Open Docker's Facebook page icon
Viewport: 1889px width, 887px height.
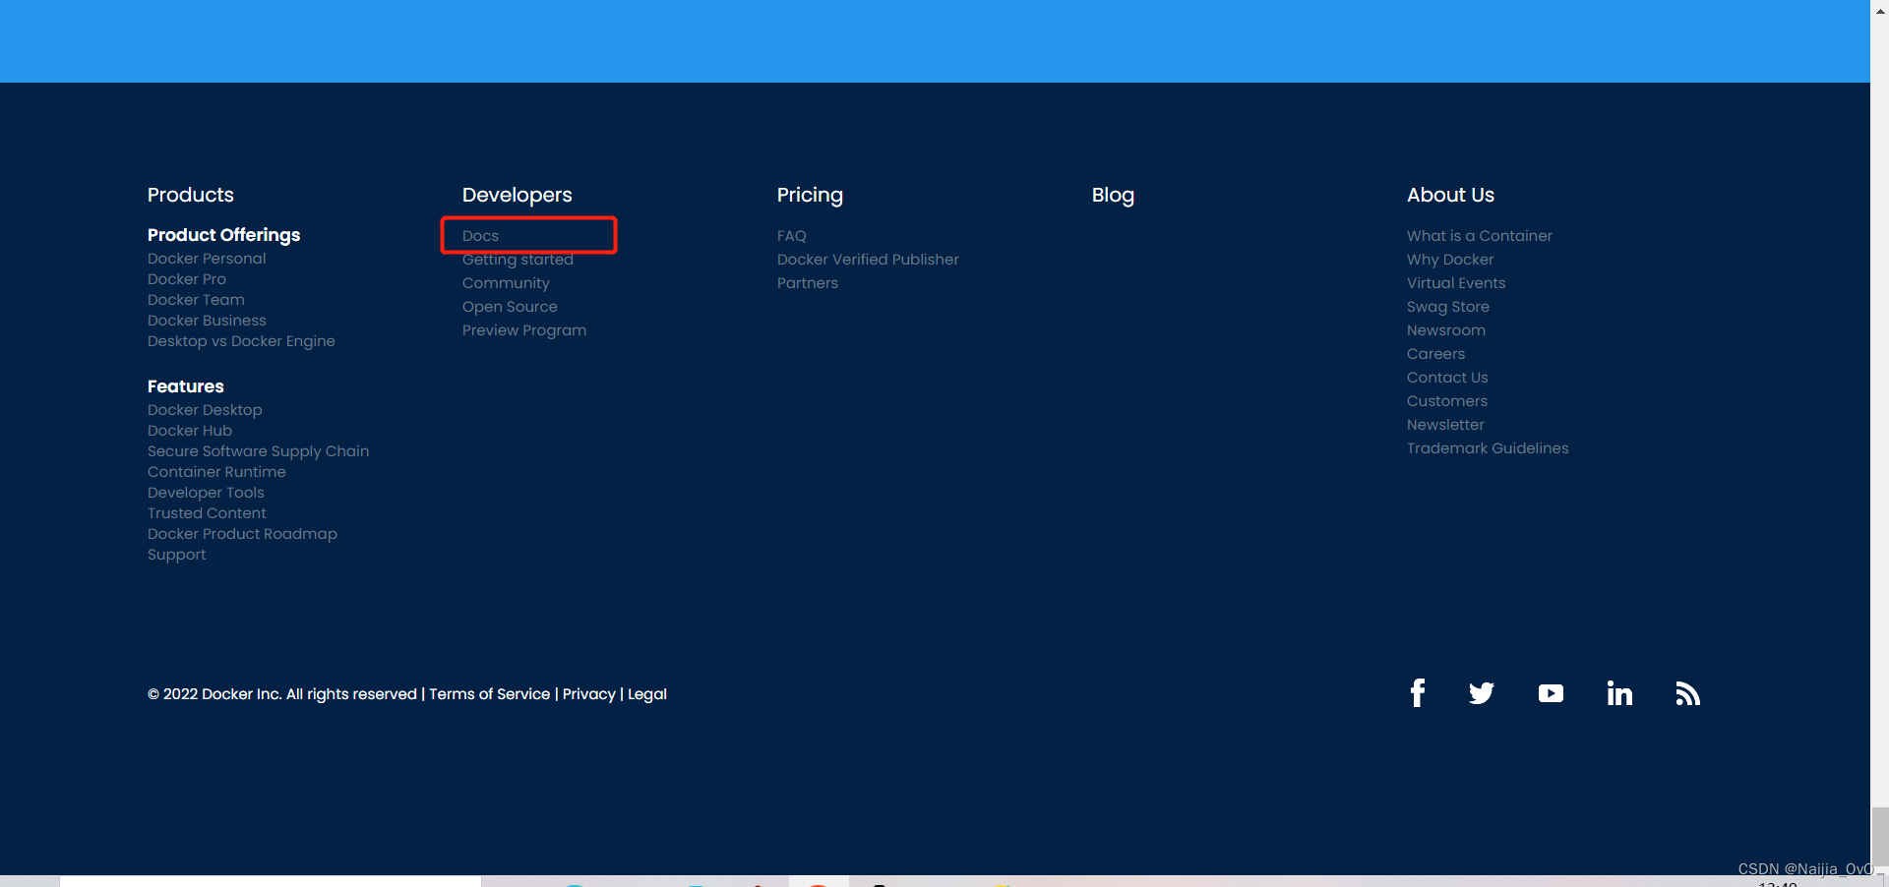tap(1417, 693)
